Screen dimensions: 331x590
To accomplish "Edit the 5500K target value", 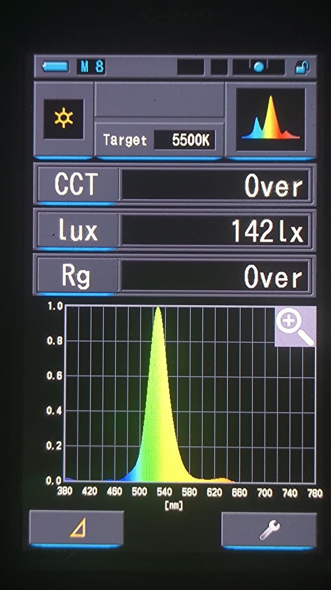I will (184, 140).
